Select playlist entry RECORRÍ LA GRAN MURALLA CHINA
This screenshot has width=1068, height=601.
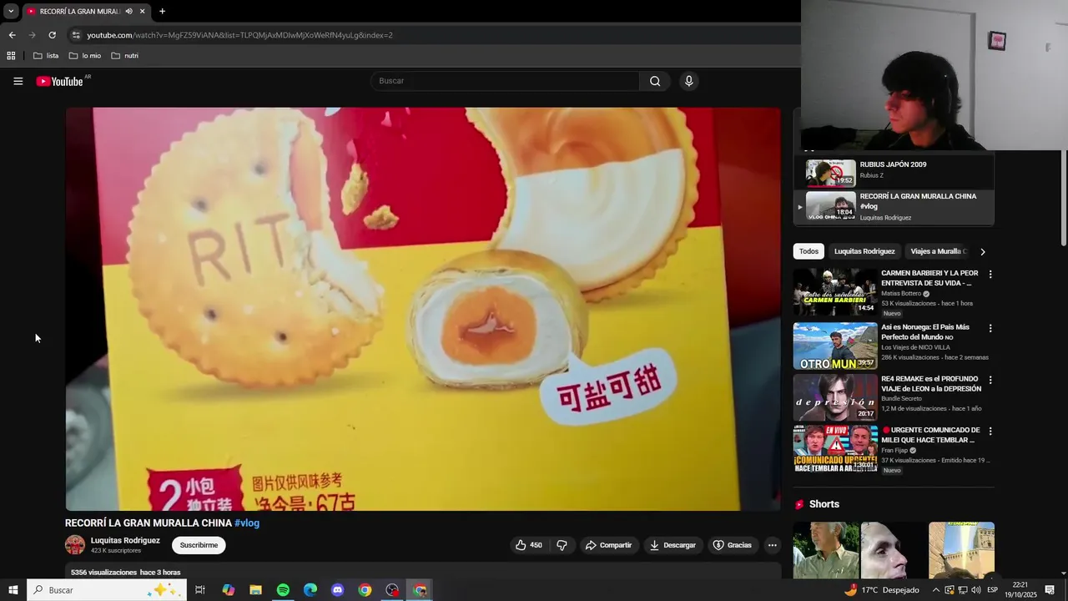tap(894, 207)
